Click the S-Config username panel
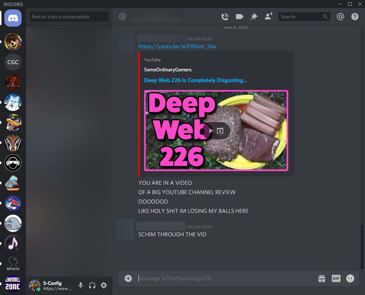 tap(58, 286)
